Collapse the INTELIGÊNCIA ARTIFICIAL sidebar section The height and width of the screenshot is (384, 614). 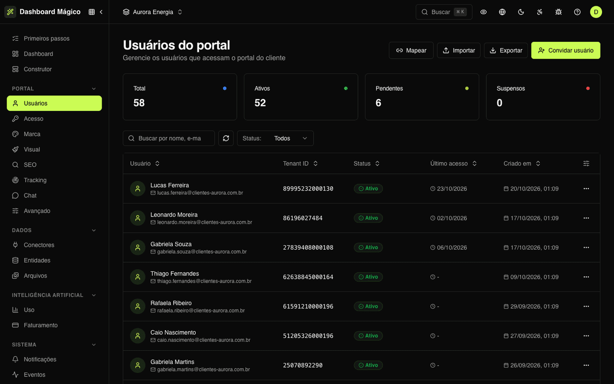click(x=94, y=295)
